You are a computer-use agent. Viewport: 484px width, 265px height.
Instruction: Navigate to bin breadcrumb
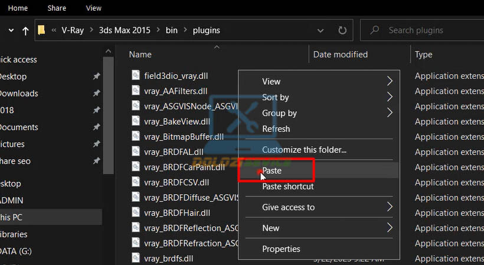pyautogui.click(x=172, y=30)
